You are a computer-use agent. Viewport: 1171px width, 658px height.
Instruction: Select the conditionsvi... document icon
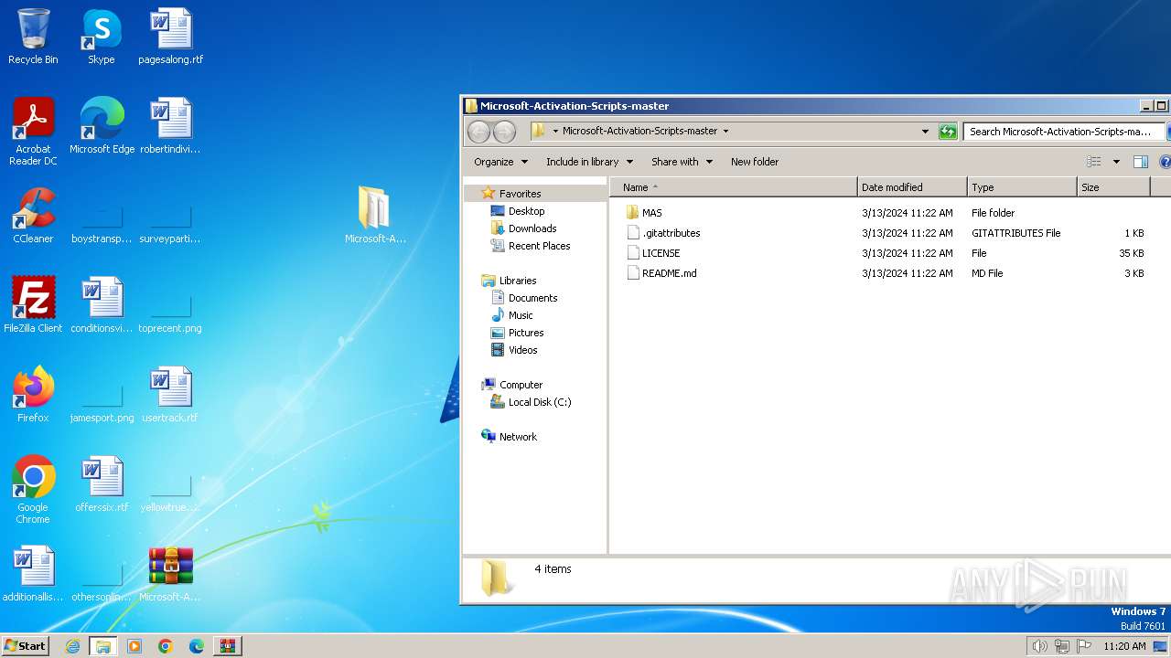click(102, 305)
